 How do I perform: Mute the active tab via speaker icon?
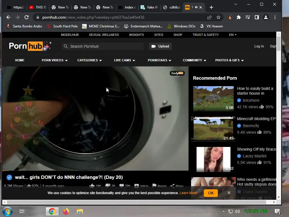tap(196, 7)
